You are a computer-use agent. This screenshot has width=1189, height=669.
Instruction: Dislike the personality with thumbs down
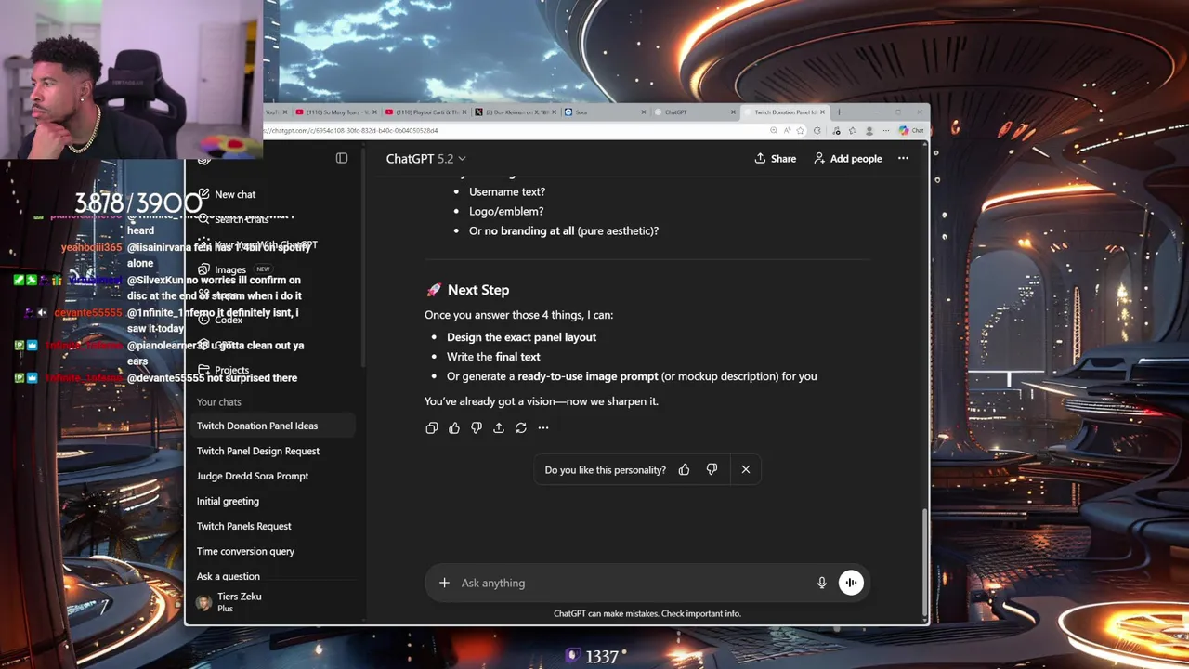pyautogui.click(x=712, y=469)
